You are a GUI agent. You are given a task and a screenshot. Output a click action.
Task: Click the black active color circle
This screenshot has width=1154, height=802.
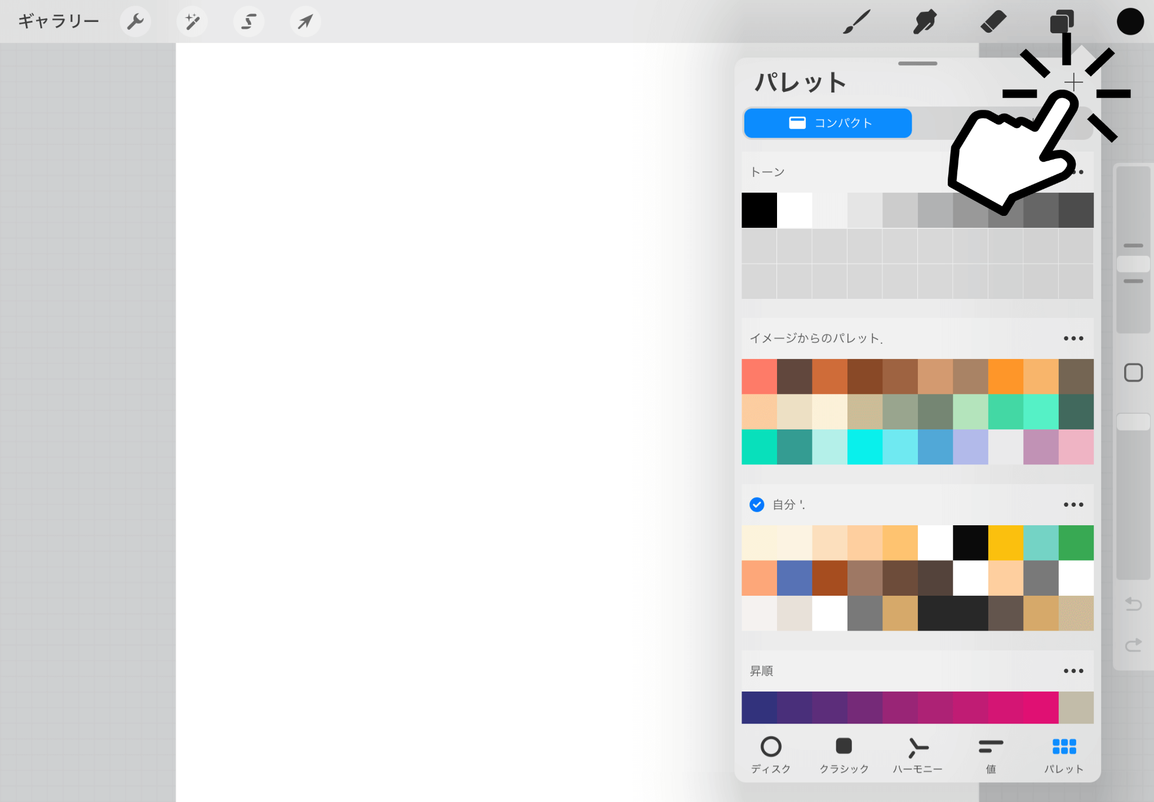(1130, 22)
